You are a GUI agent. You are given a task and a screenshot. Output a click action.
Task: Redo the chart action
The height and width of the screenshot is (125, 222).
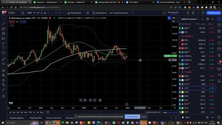point(138,13)
